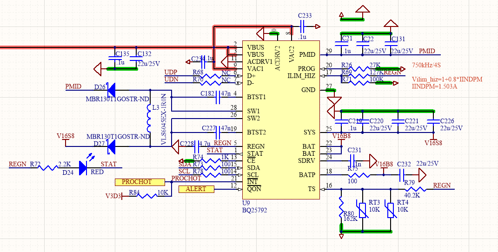
Task: Select the L3 inductor symbol
Action: click(149, 118)
